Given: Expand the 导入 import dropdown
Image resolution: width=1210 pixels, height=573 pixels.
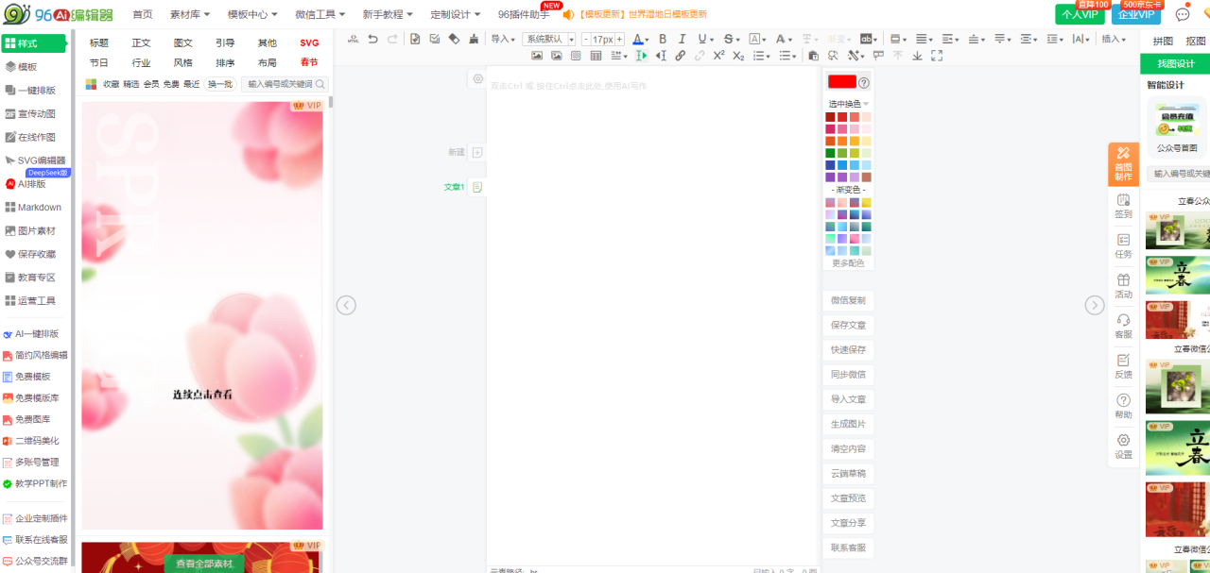Looking at the screenshot, I should pyautogui.click(x=503, y=39).
